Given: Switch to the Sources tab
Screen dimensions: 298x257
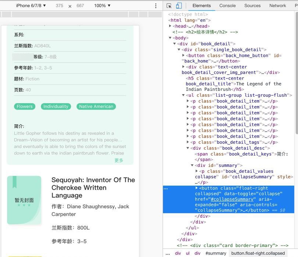Looking at the screenshot, I should 252,6.
